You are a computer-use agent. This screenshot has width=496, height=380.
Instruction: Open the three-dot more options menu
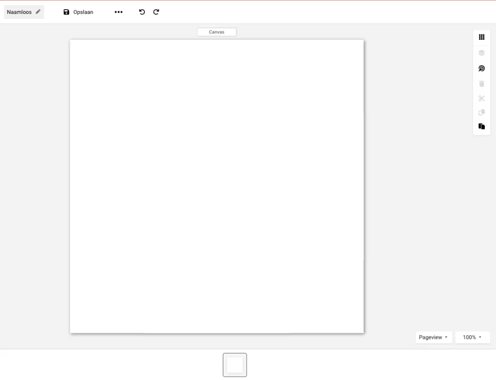tap(119, 12)
